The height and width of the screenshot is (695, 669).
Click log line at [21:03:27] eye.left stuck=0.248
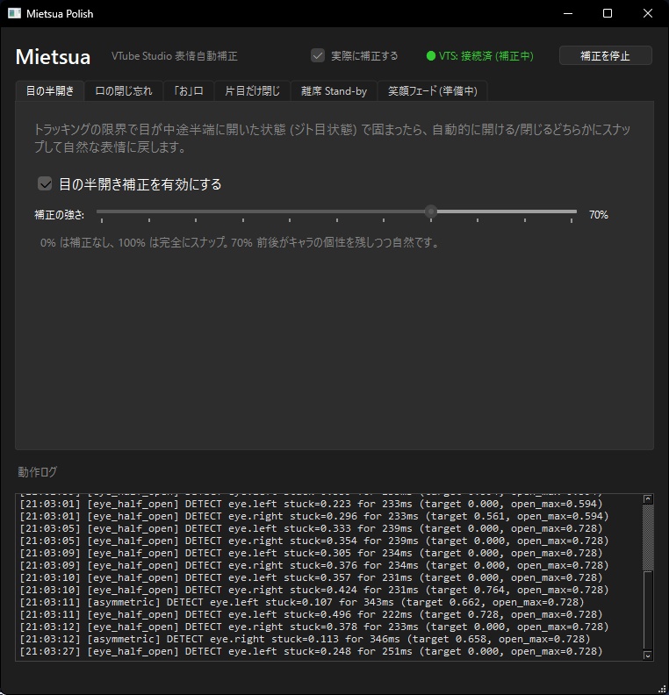click(x=311, y=651)
